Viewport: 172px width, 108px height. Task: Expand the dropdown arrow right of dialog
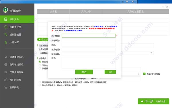(151, 53)
